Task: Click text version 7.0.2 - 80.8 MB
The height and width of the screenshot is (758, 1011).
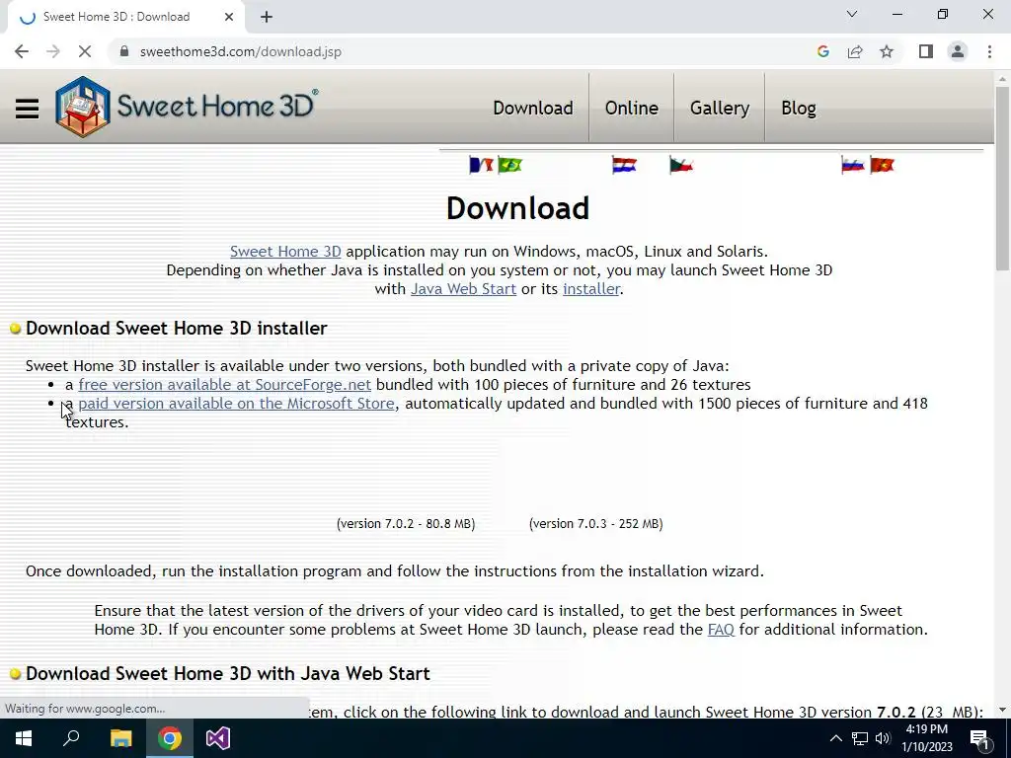Action: click(x=406, y=524)
